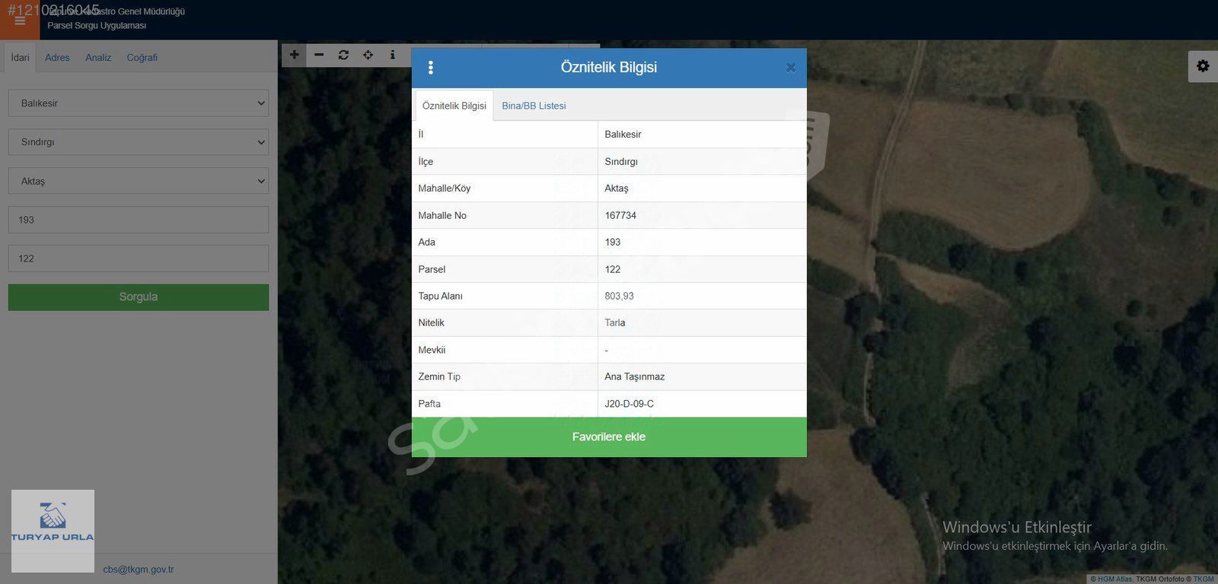Screen dimensions: 1218x584
Task: Click the Pafta row label
Action: pyautogui.click(x=429, y=404)
